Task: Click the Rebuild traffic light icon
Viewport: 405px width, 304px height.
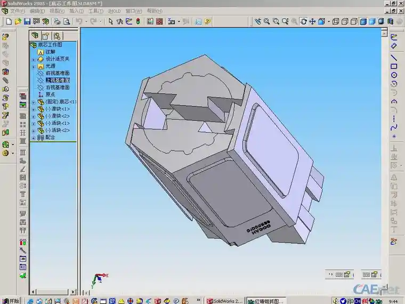Action: (x=138, y=21)
